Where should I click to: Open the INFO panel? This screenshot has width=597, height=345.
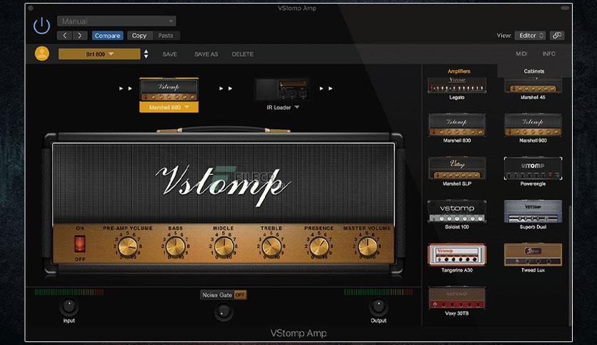(549, 54)
